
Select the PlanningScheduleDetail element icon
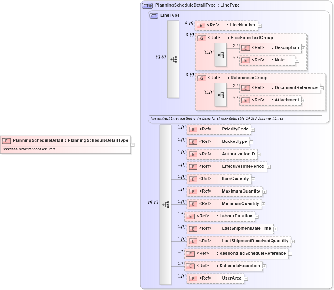[6, 141]
